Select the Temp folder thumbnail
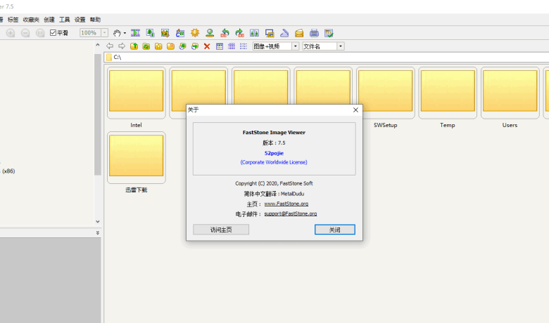Image resolution: width=549 pixels, height=323 pixels. point(448,93)
